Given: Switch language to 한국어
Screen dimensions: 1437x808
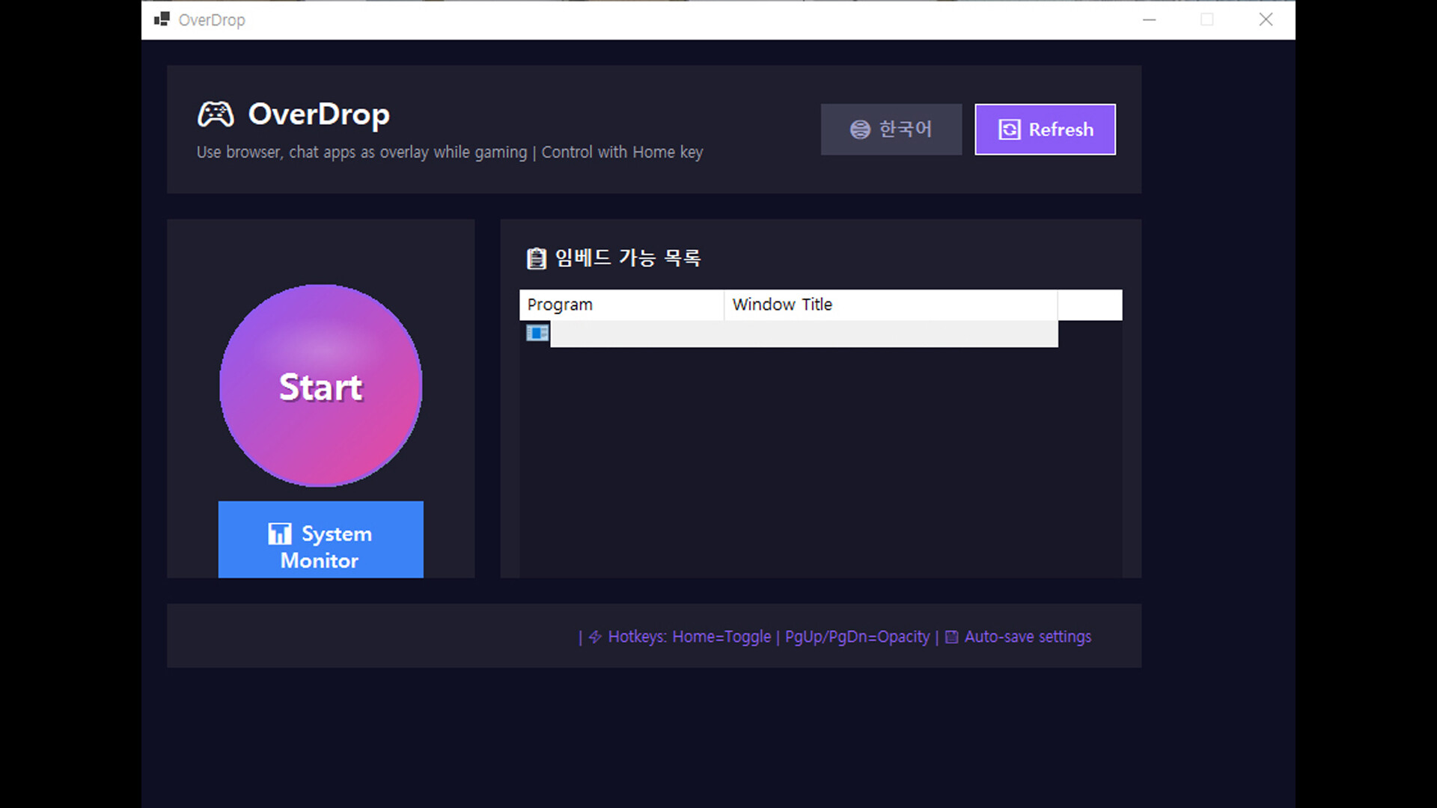Looking at the screenshot, I should coord(891,129).
